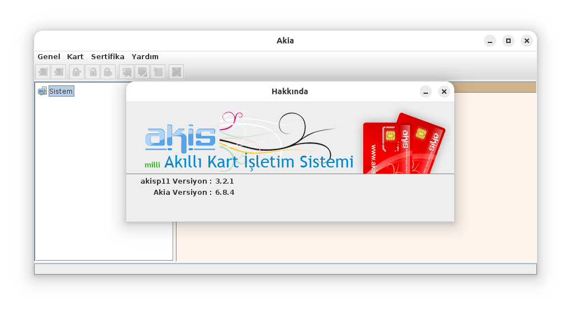Click the open padlock unlock toolbar icon
571x312 pixels.
(x=92, y=71)
